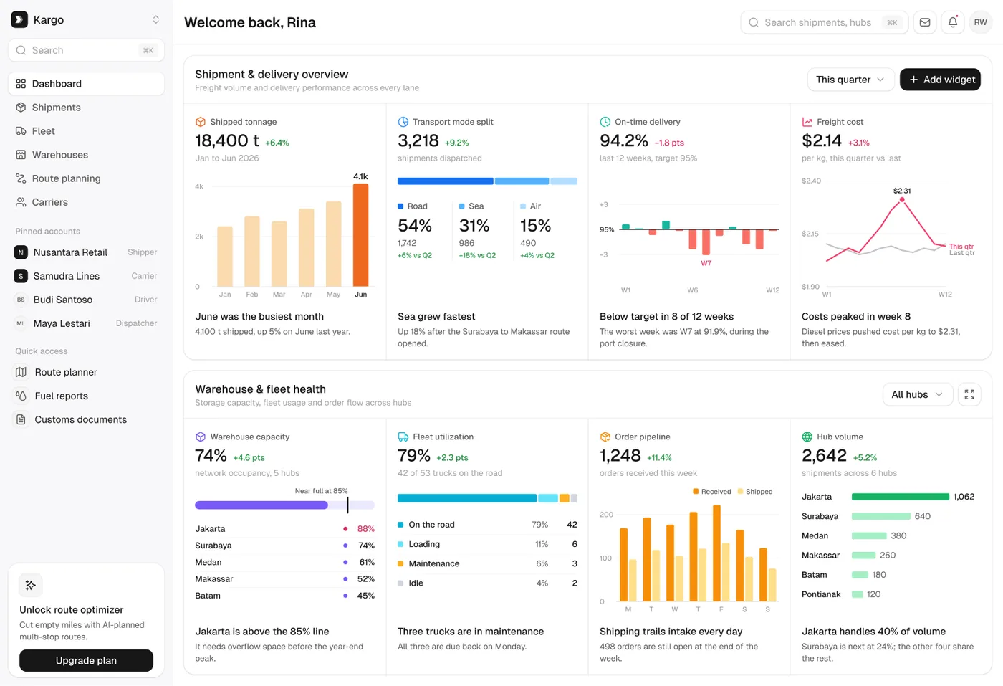
Task: Open the mail inbox icon
Action: [x=925, y=22]
